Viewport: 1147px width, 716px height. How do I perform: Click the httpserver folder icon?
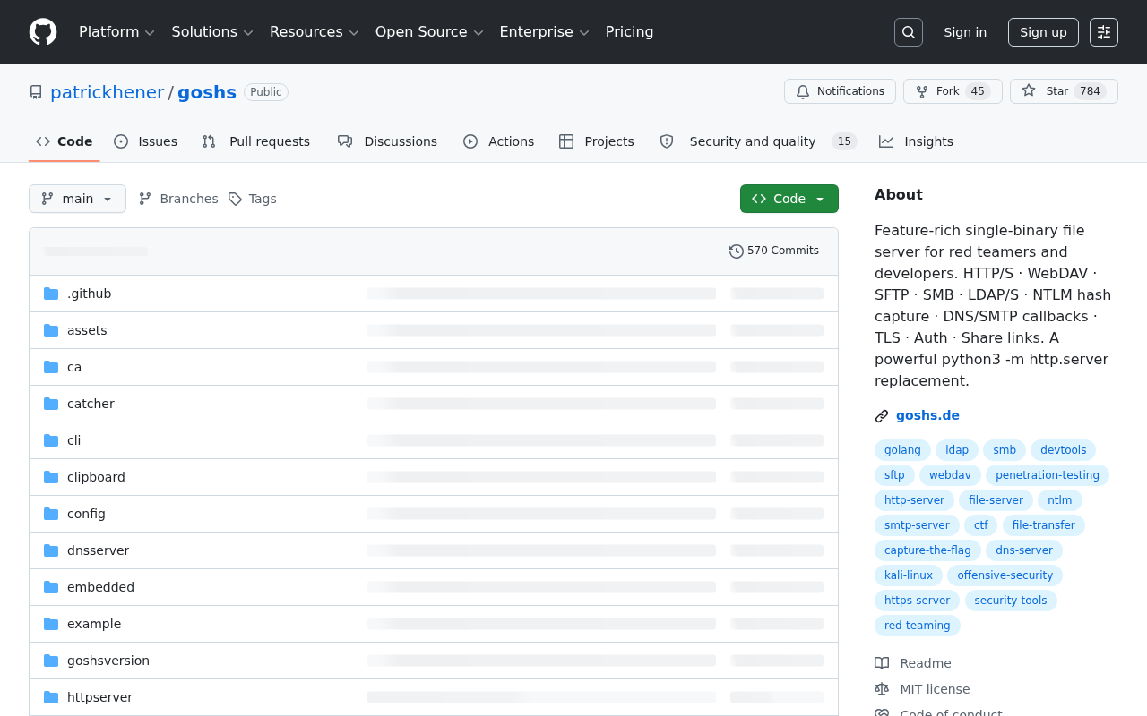coord(51,697)
